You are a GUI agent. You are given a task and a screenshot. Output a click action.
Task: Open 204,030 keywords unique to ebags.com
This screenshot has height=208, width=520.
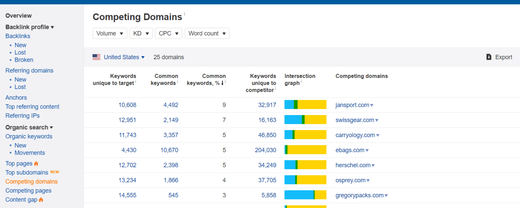[x=266, y=150]
